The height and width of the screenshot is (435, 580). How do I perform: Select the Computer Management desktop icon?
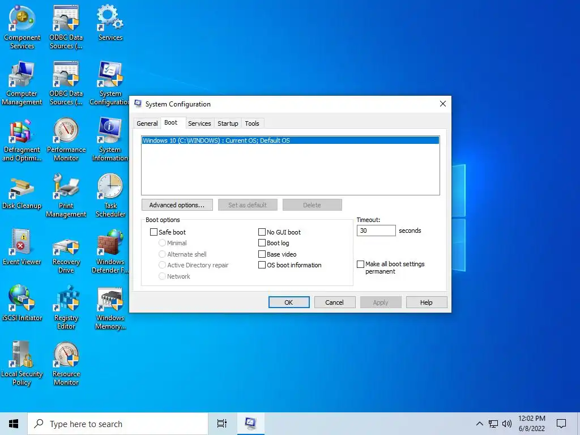[22, 83]
